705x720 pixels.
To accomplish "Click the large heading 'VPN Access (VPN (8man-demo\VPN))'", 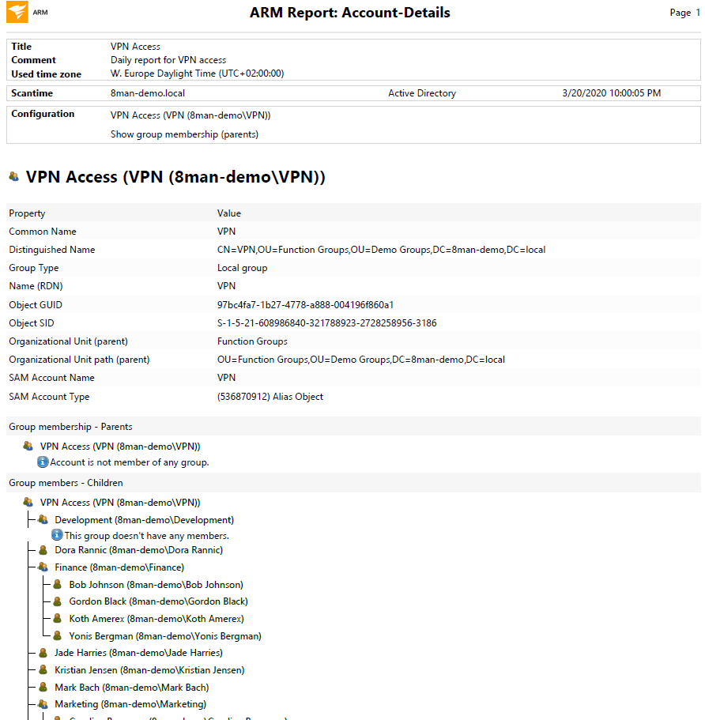I will point(175,177).
